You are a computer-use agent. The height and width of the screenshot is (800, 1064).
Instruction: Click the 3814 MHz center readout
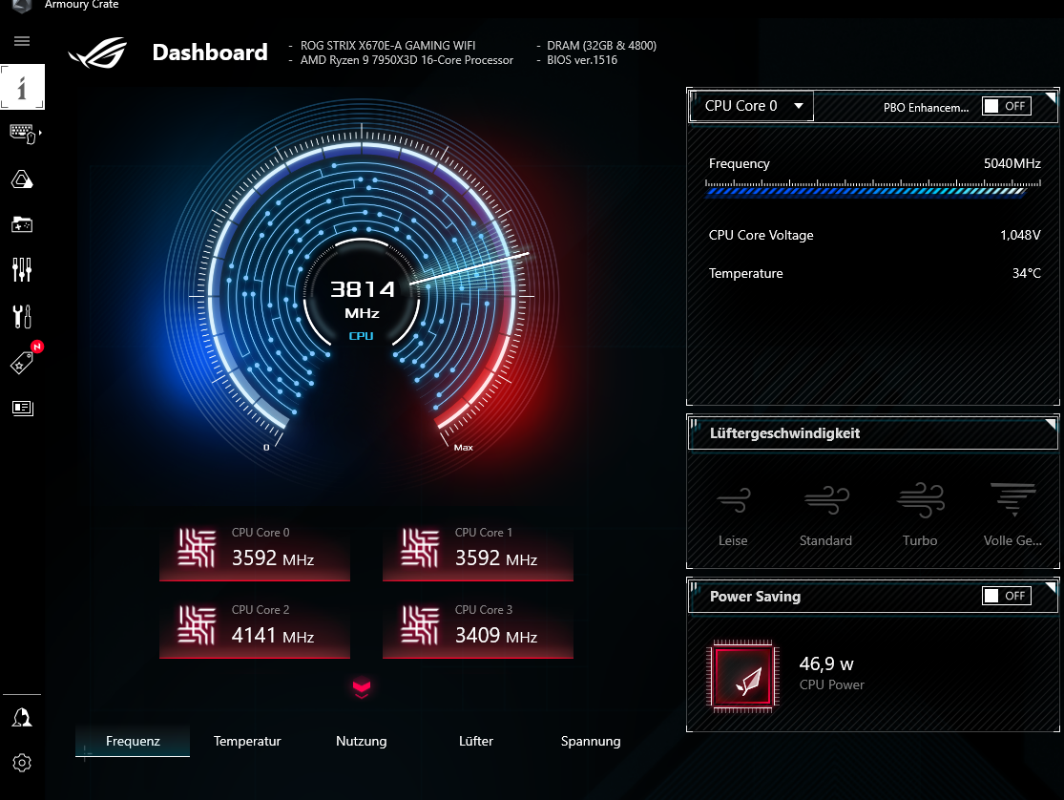pyautogui.click(x=362, y=299)
